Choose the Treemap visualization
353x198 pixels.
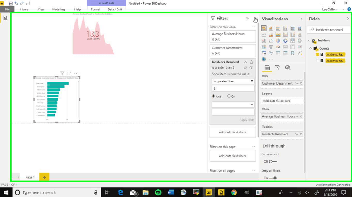[x=292, y=41]
